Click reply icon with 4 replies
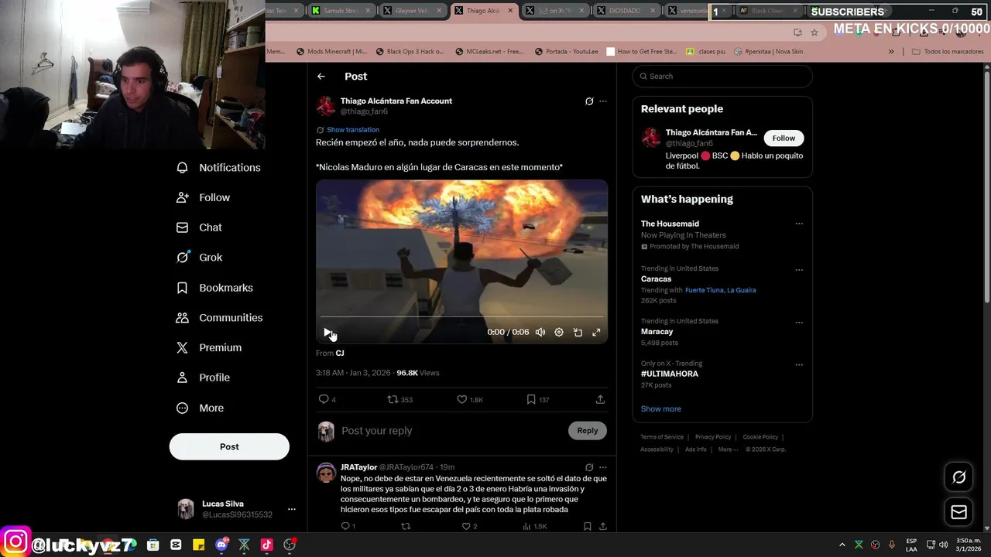 324,399
